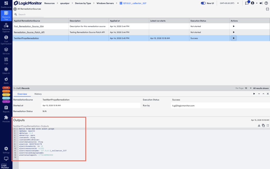Open Remediation_Source_Patch_API link
270x169 pixels.
[x=29, y=32]
